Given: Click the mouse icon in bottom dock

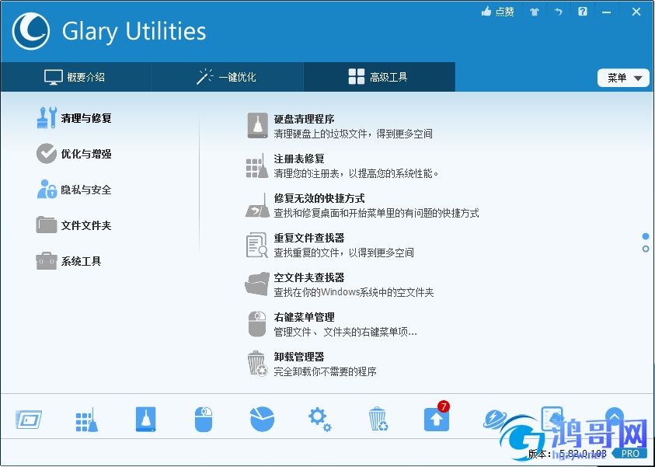Looking at the screenshot, I should [x=204, y=420].
